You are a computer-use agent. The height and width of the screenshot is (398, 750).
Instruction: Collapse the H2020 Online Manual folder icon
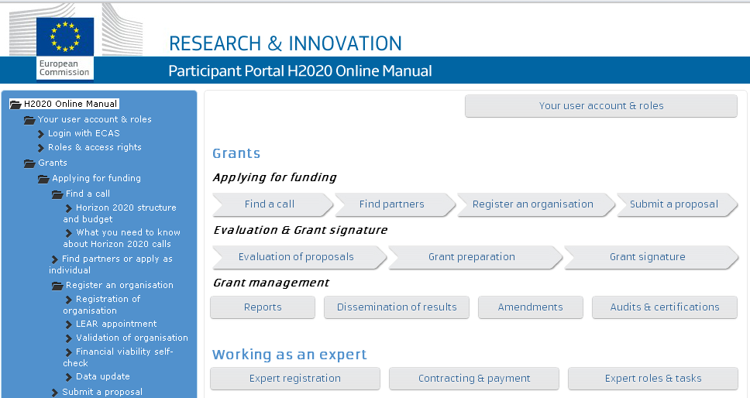(15, 105)
